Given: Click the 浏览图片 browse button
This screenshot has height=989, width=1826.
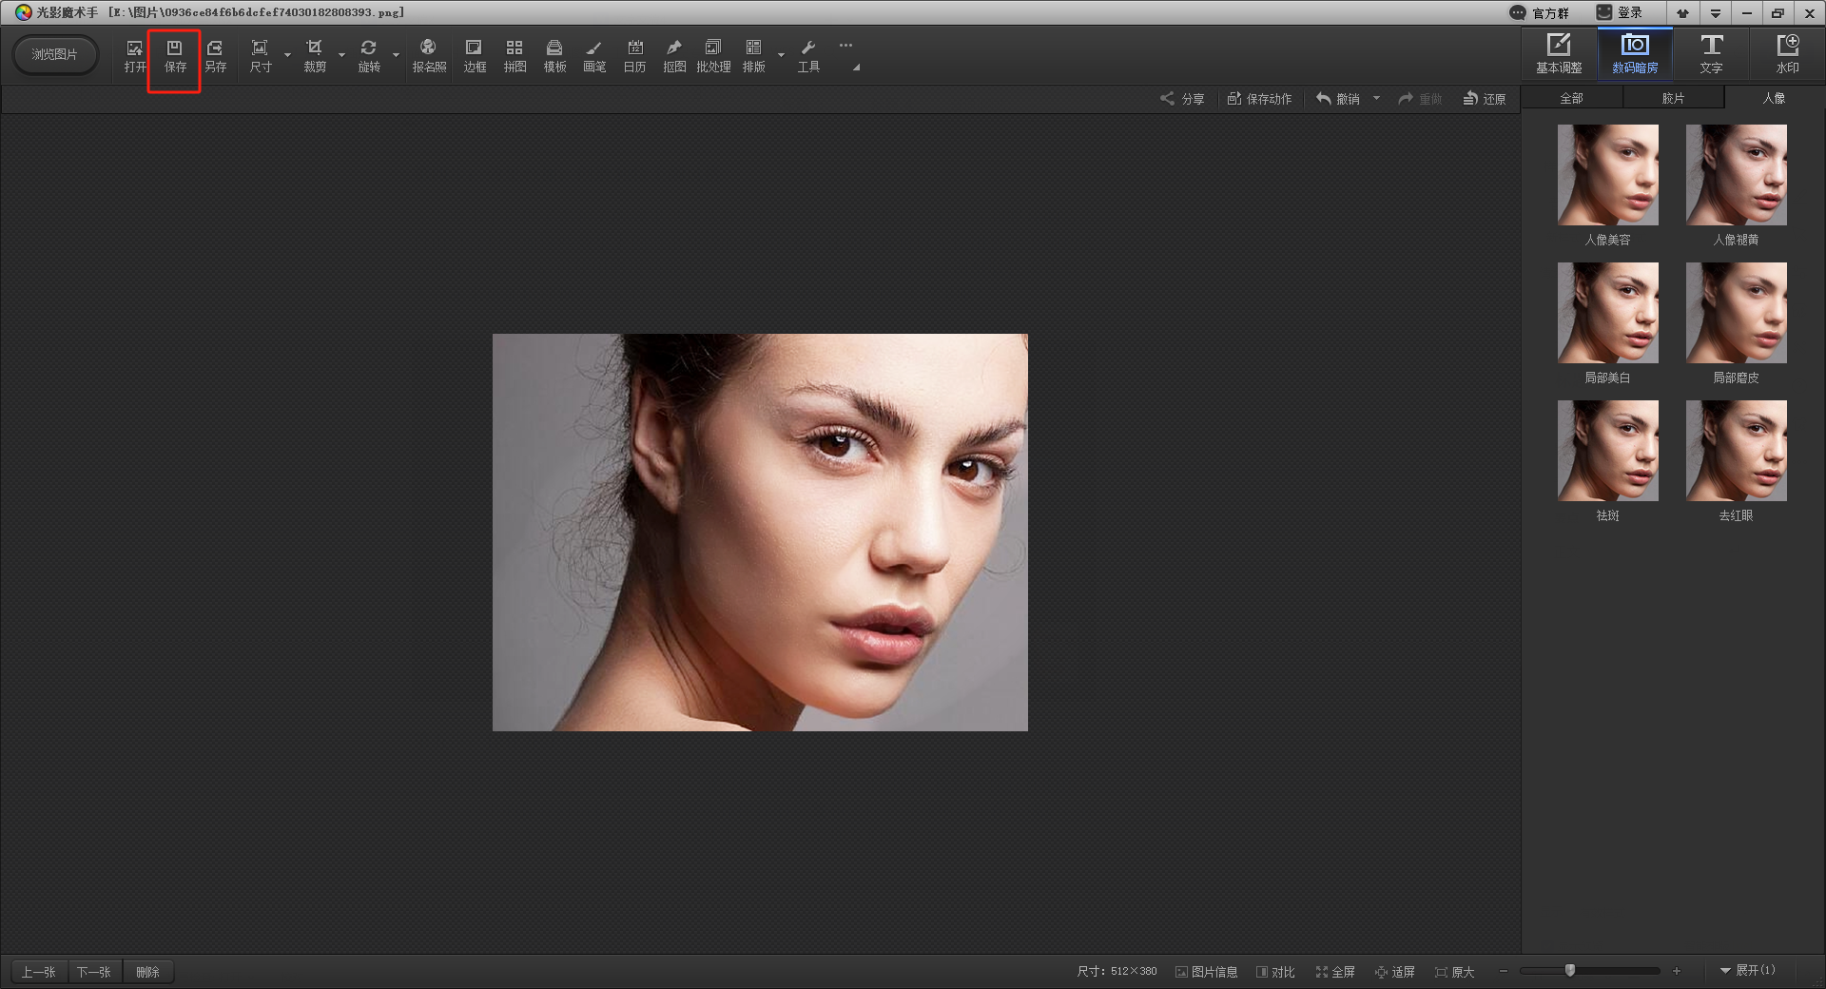Looking at the screenshot, I should click(54, 55).
